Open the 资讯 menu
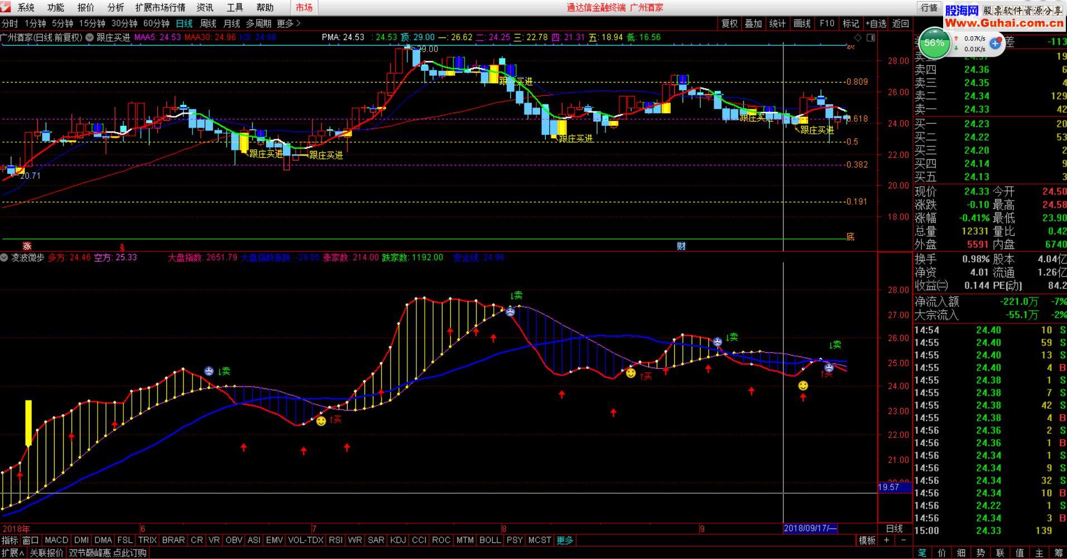This screenshot has width=1067, height=560. (205, 8)
